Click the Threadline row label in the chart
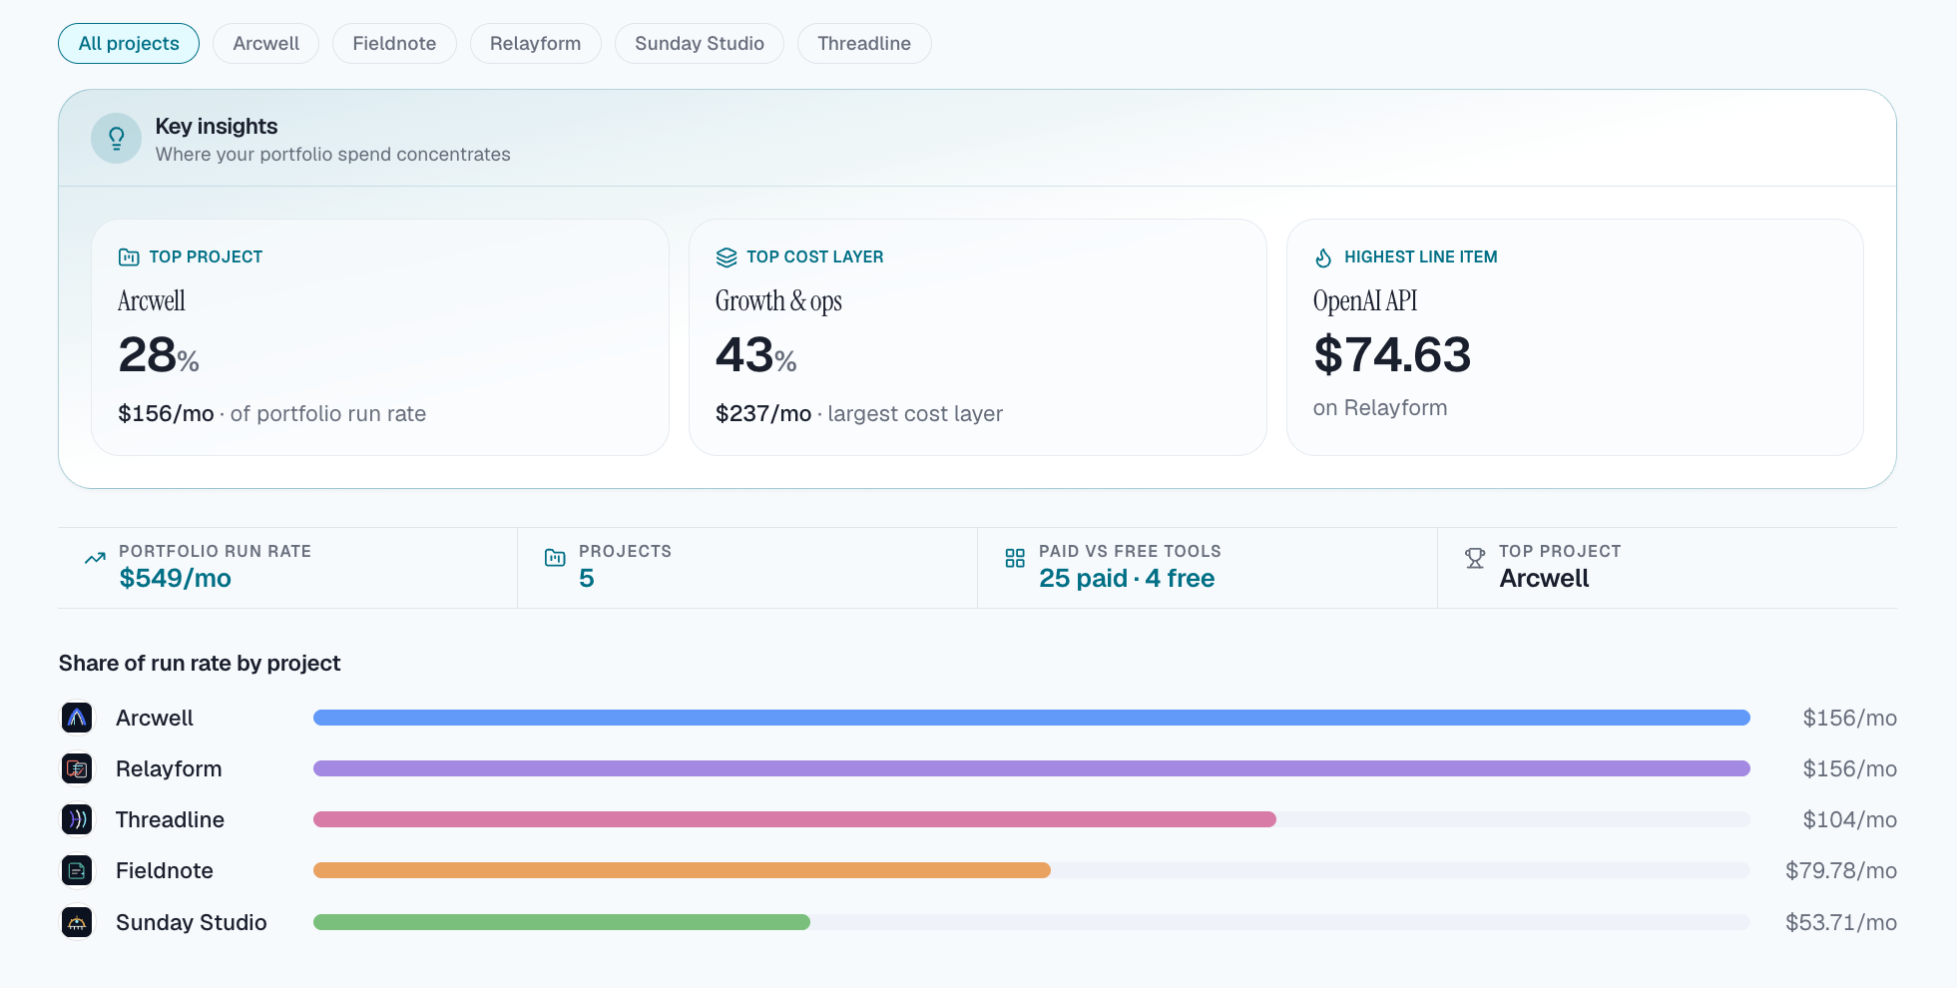Image resolution: width=1957 pixels, height=988 pixels. point(170,819)
